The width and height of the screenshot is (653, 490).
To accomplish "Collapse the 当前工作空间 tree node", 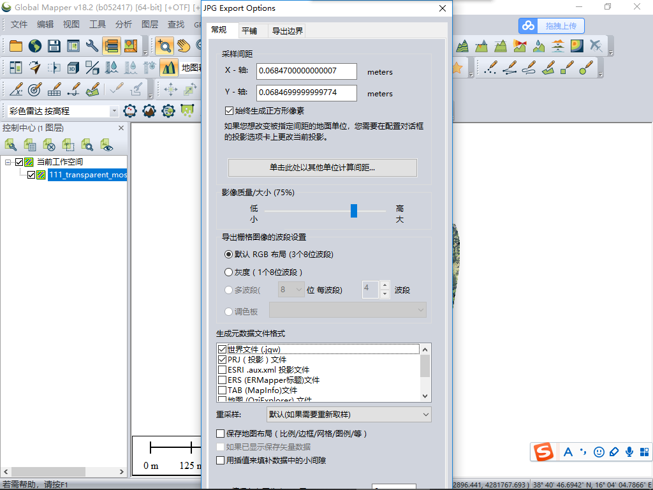I will click(x=8, y=162).
